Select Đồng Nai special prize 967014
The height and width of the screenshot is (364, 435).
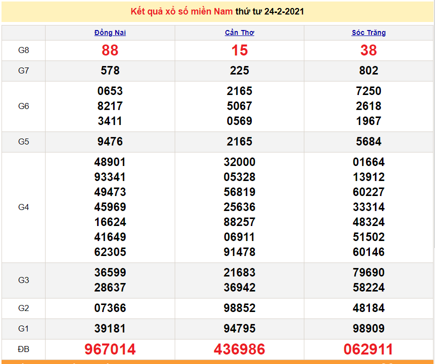click(x=110, y=349)
